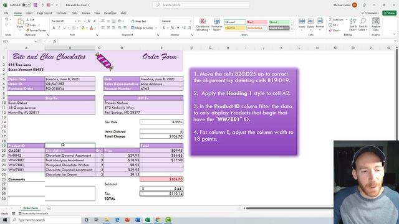
Task: Click AutoSum
Action: (x=336, y=19)
